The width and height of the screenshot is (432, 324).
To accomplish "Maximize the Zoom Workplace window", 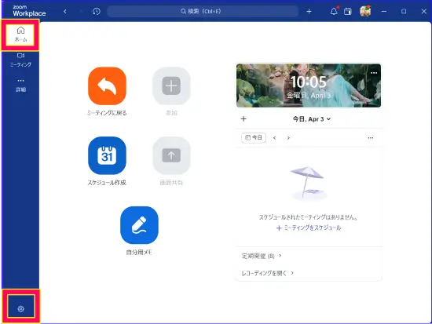I will coord(404,11).
